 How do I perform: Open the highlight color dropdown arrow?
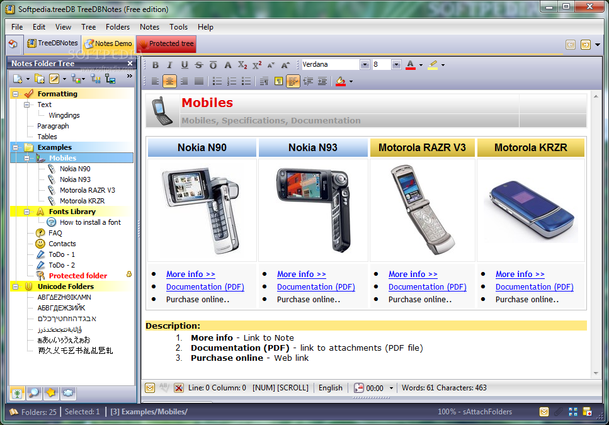(443, 65)
